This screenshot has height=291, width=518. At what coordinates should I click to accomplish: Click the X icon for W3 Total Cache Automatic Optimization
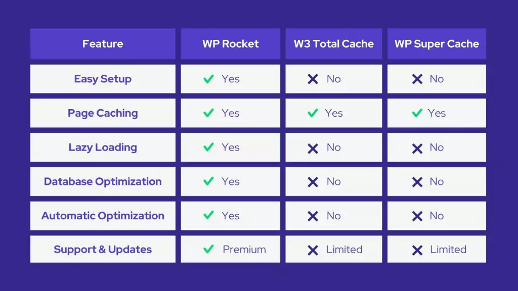point(313,216)
